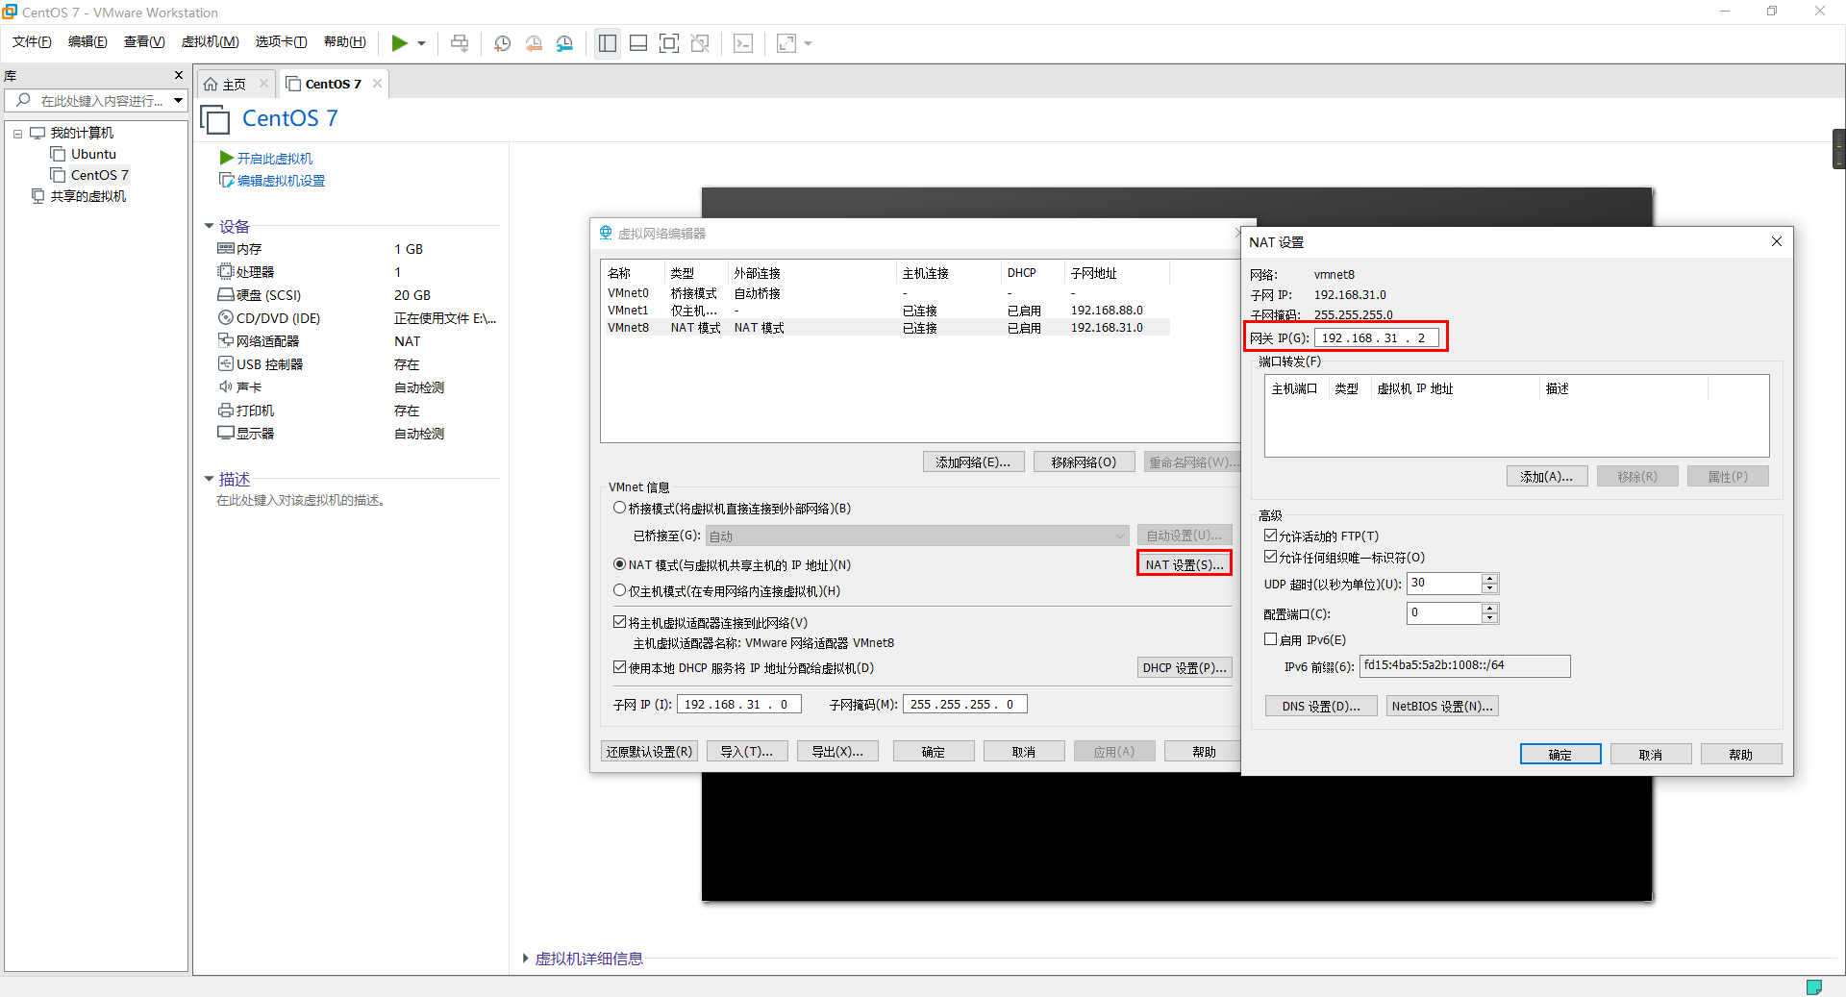This screenshot has width=1846, height=997.
Task: Click the CD/DVD (IDE) device icon
Action: (226, 318)
